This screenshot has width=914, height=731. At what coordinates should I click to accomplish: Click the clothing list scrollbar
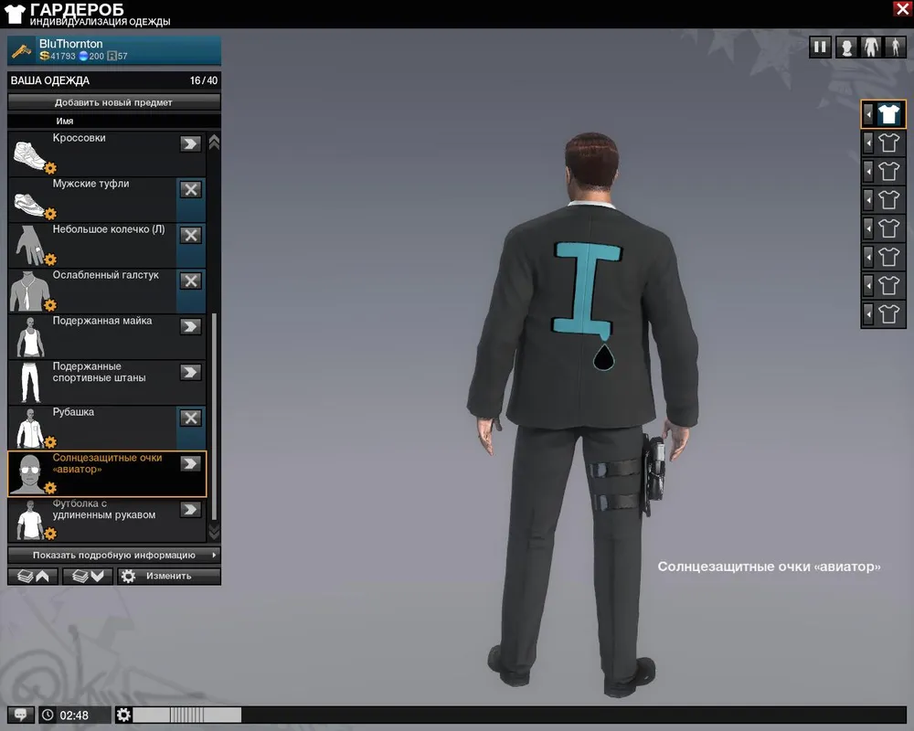coord(214,417)
